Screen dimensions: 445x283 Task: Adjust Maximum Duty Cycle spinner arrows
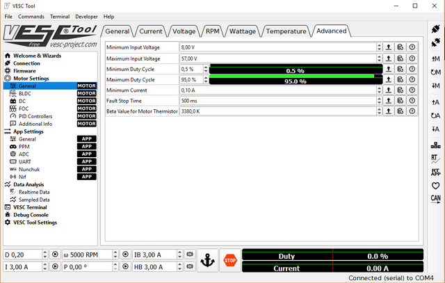(206, 79)
